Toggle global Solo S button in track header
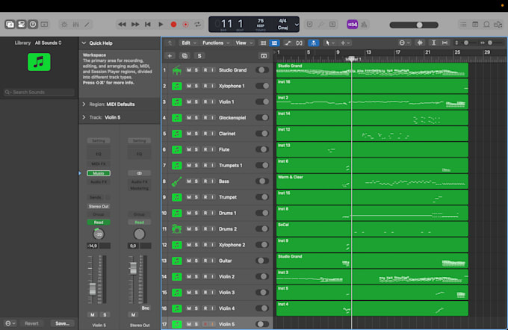Viewport: 508px width, 330px height. [x=199, y=56]
